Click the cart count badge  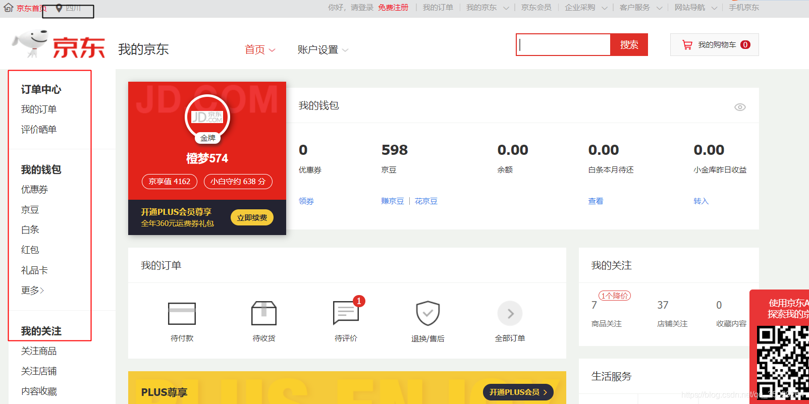[745, 45]
